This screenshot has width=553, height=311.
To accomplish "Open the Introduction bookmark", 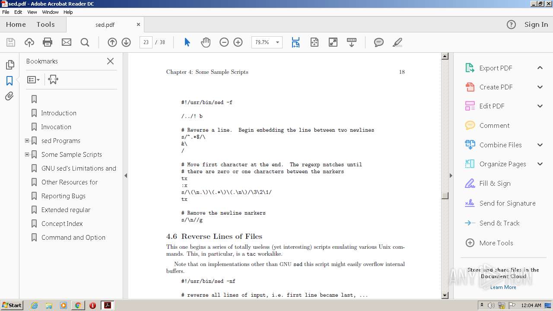I will click(x=59, y=113).
